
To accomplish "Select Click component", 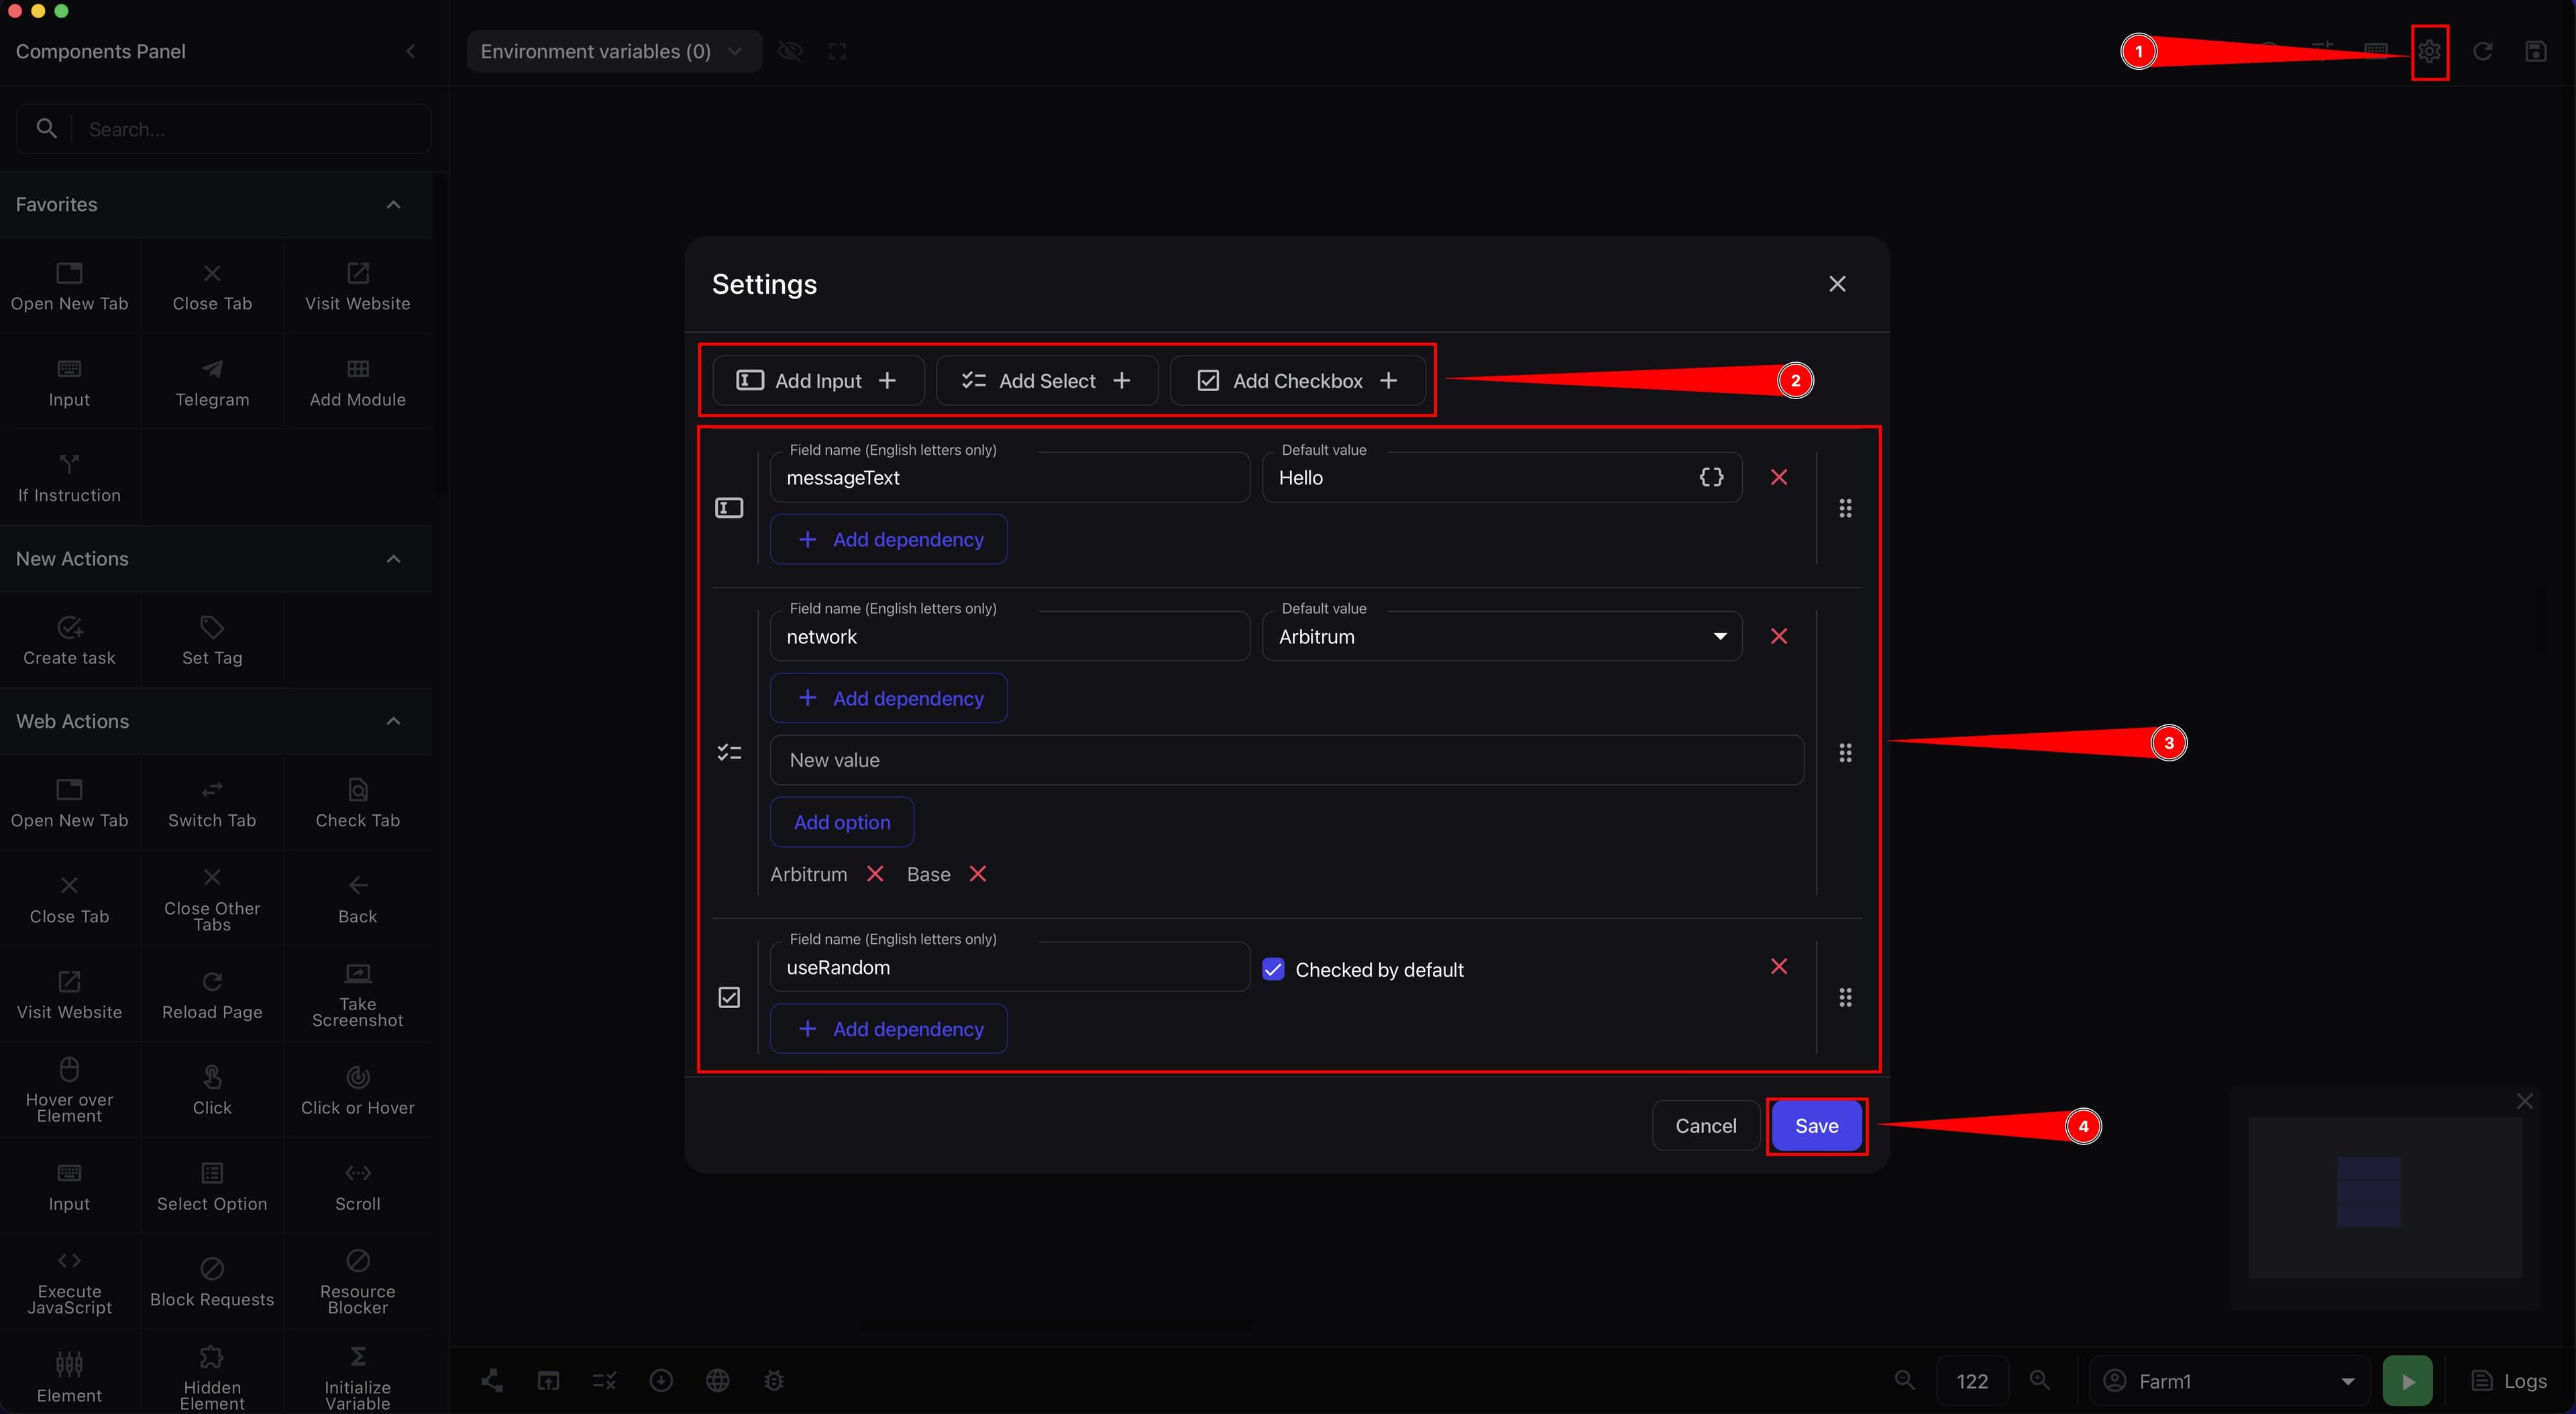I will click(212, 1091).
